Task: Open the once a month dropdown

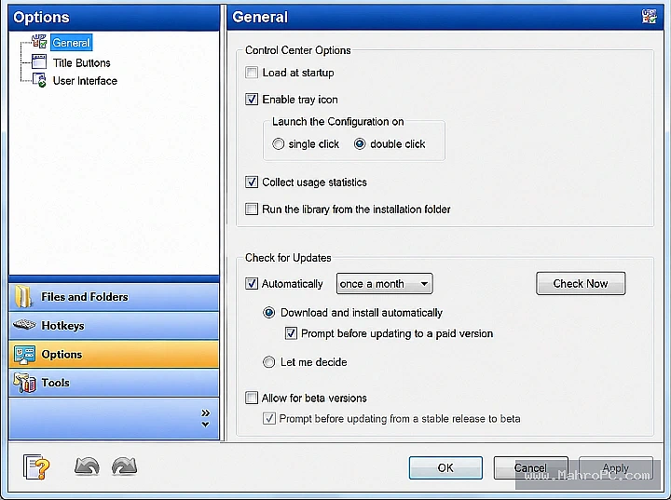Action: pyautogui.click(x=384, y=284)
